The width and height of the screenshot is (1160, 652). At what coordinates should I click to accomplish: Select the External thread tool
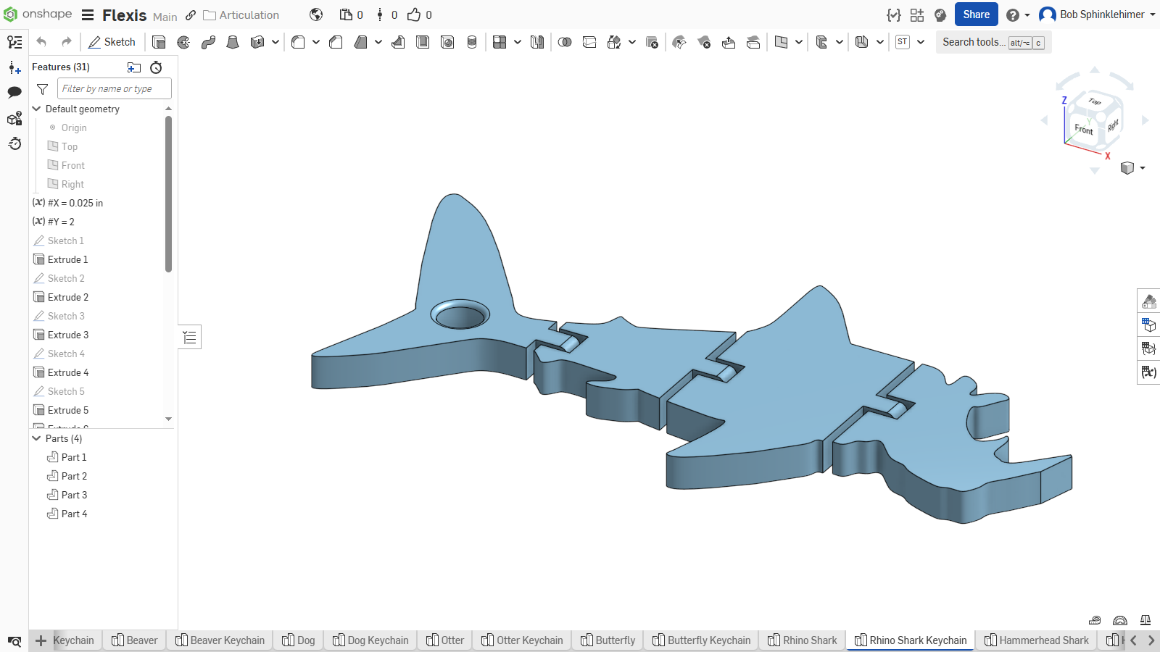[472, 42]
